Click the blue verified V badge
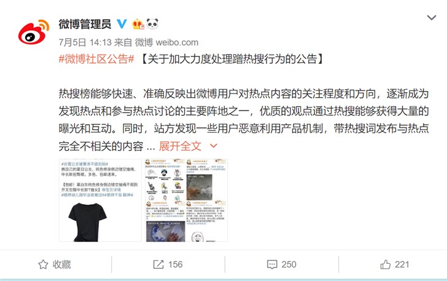Screen dimensions: 447x281 tap(122, 24)
